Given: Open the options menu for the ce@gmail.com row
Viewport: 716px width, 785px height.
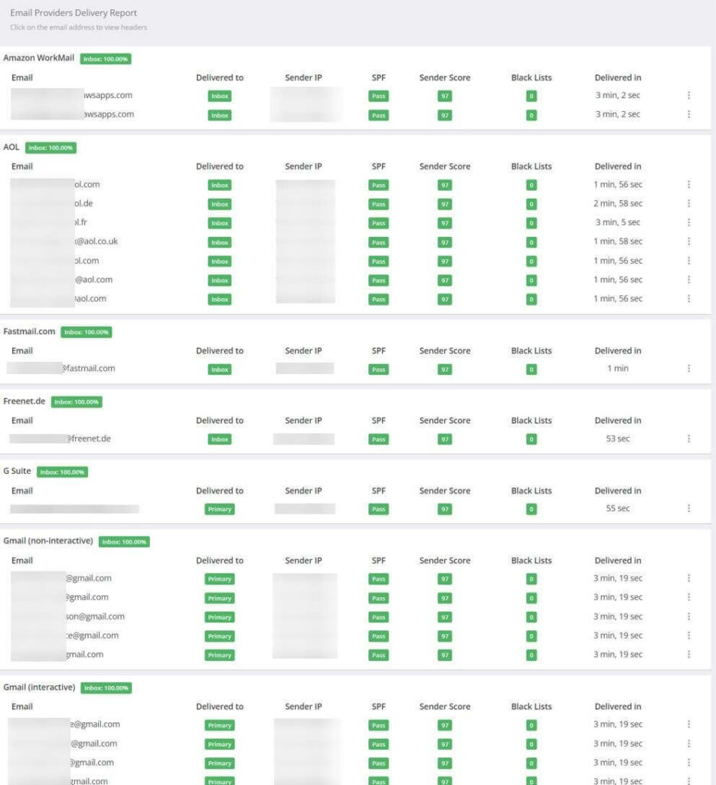Looking at the screenshot, I should click(x=688, y=636).
